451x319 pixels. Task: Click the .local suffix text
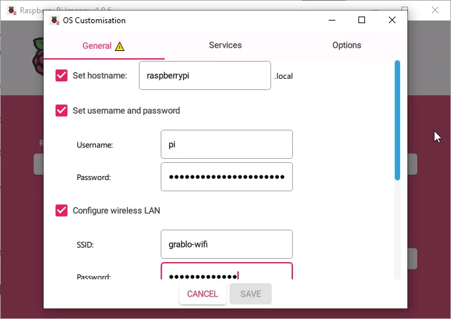(x=284, y=76)
